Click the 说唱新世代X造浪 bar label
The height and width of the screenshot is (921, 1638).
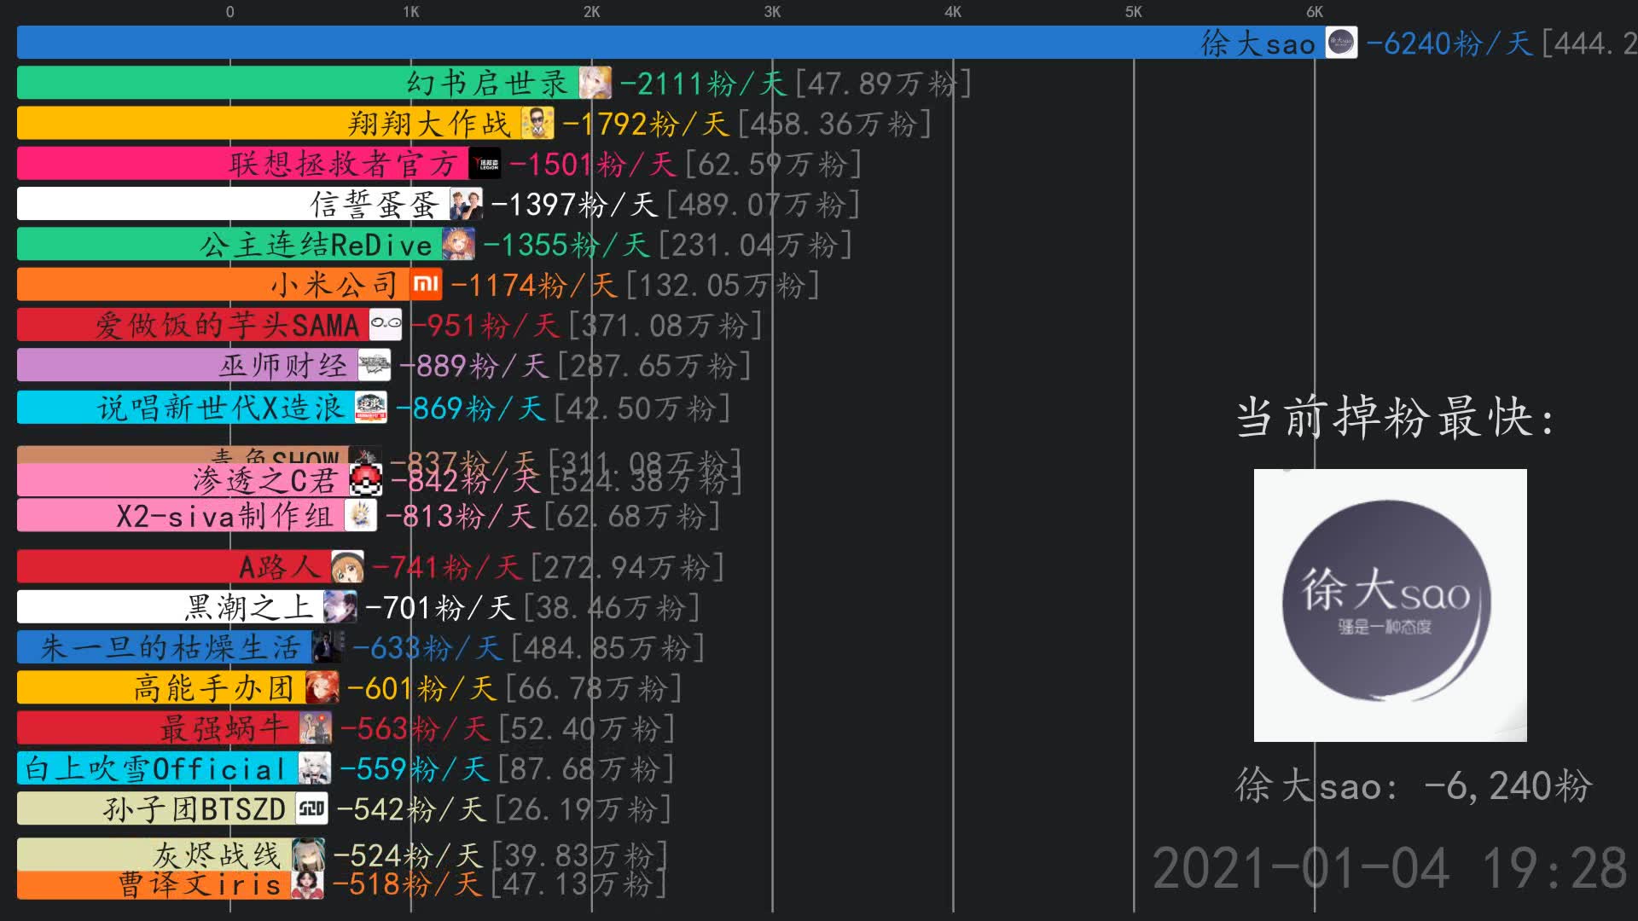pos(220,408)
